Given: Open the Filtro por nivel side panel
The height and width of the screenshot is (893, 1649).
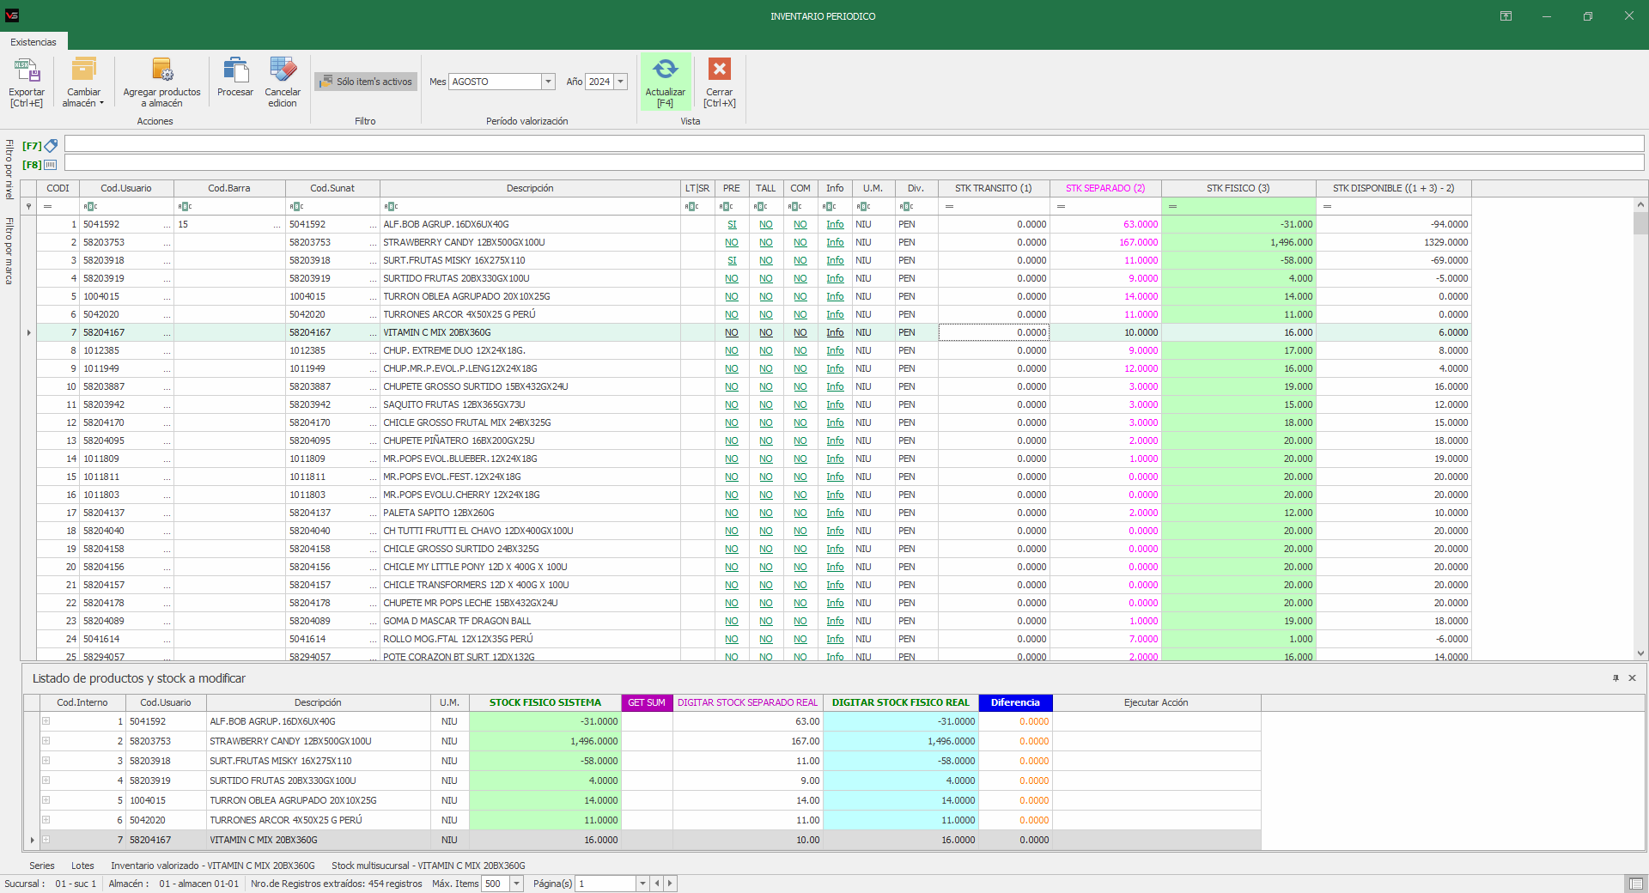Looking at the screenshot, I should tap(9, 170).
